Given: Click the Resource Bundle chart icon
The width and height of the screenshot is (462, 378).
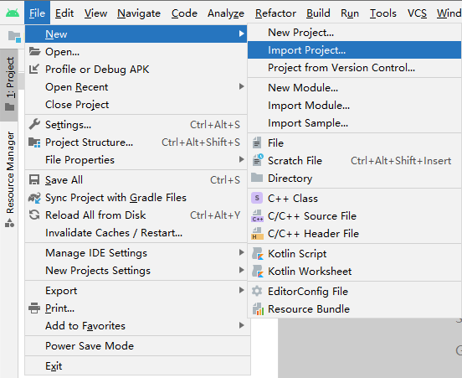Looking at the screenshot, I should (x=258, y=309).
